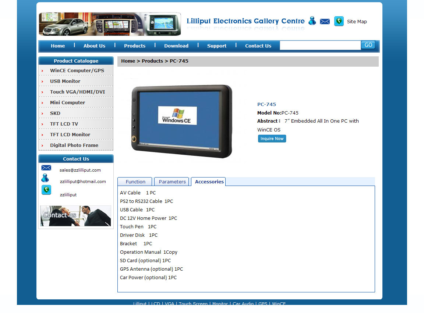Screen dimensions: 424x313
Task: Click the USB Cable 1PC line
Action: [137, 210]
